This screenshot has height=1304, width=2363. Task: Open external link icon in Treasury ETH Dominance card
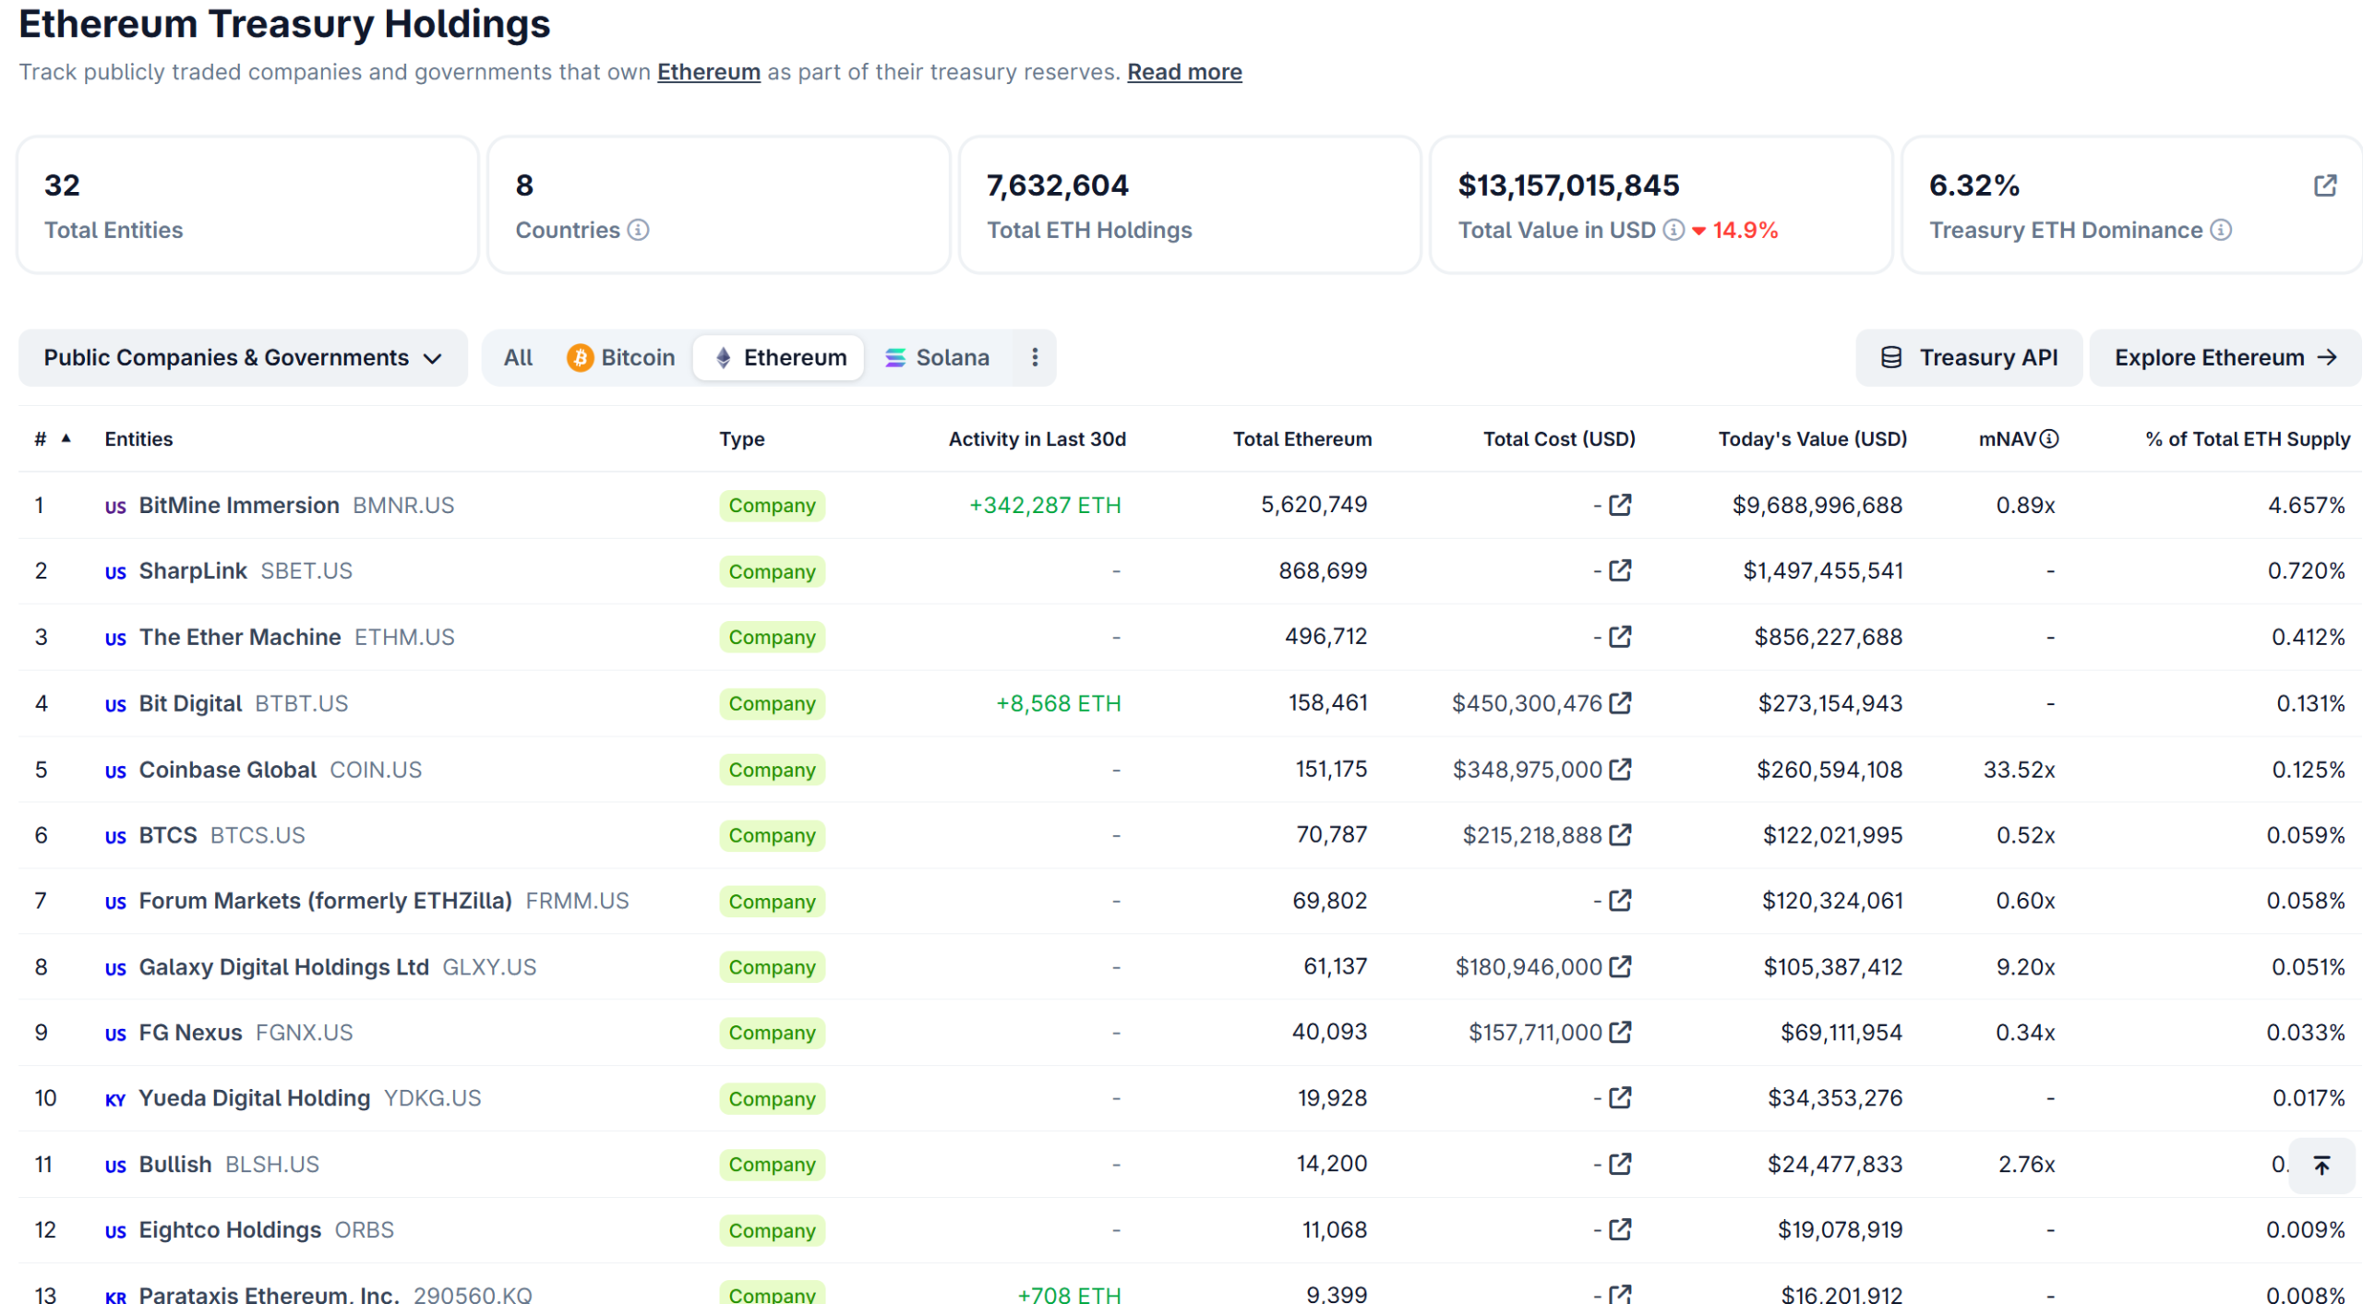(x=2324, y=185)
